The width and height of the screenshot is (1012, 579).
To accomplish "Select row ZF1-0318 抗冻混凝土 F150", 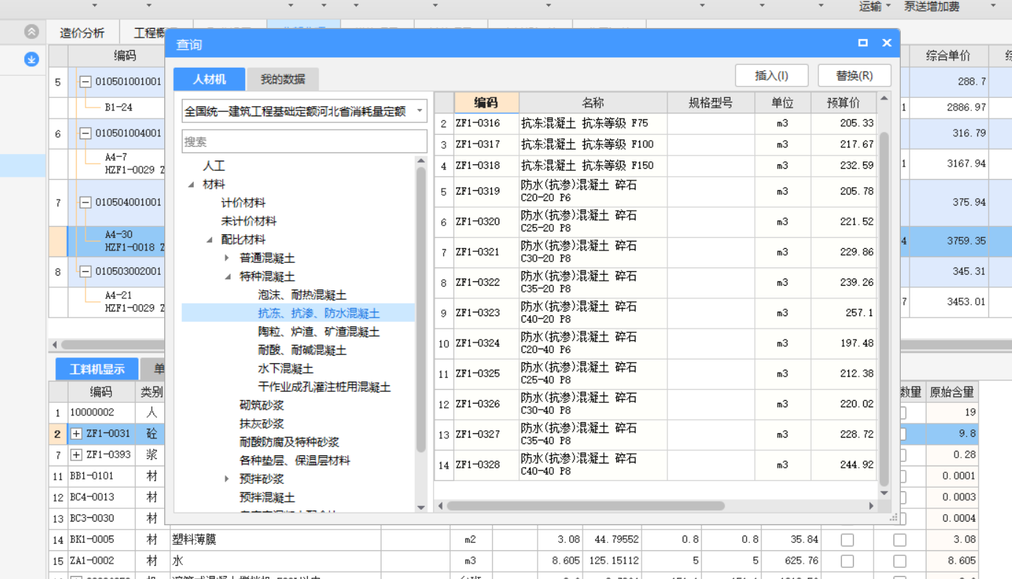I will 656,166.
